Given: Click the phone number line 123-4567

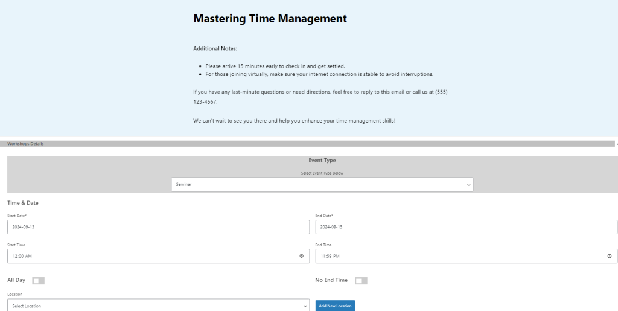Looking at the screenshot, I should [205, 102].
